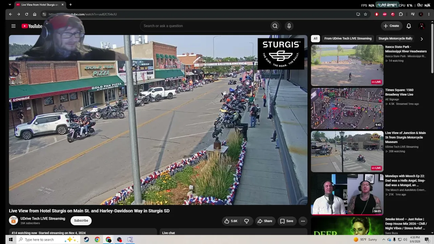The image size is (434, 244).
Task: Open the Junction & Main St live thumbnail
Action: [x=347, y=151]
